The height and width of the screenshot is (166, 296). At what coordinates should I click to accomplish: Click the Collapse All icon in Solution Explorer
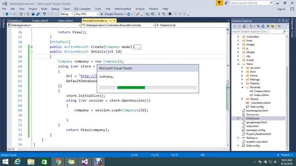[x=268, y=26]
